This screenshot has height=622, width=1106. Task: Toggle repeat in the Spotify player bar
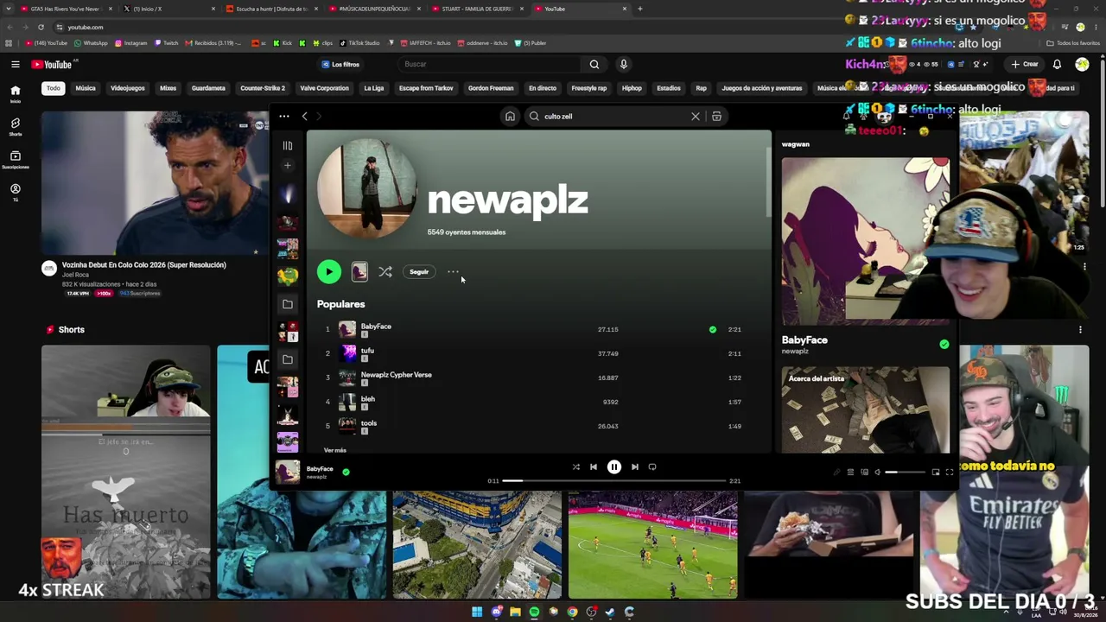point(652,467)
